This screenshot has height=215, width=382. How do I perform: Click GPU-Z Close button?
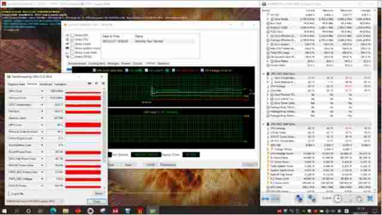click(x=97, y=201)
